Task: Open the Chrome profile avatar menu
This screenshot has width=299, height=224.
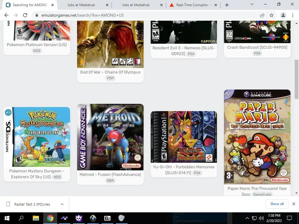Action: point(283,15)
